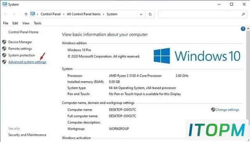Go to Control Panel Home
This screenshot has width=250, height=142.
coord(23,32)
